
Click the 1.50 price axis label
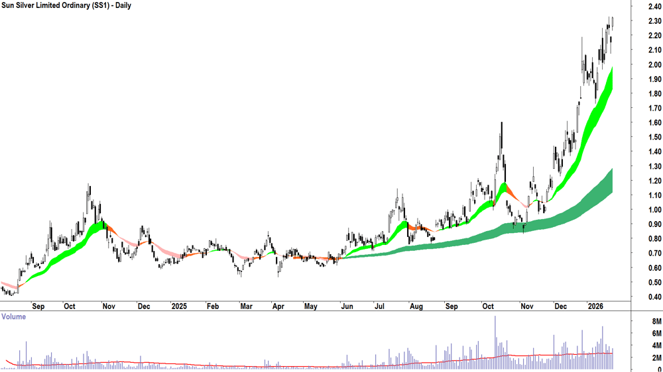[654, 137]
